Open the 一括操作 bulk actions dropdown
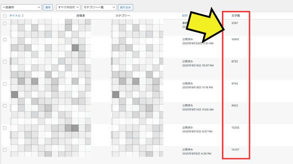Viewport: 293px width, 164px height. 21,7
